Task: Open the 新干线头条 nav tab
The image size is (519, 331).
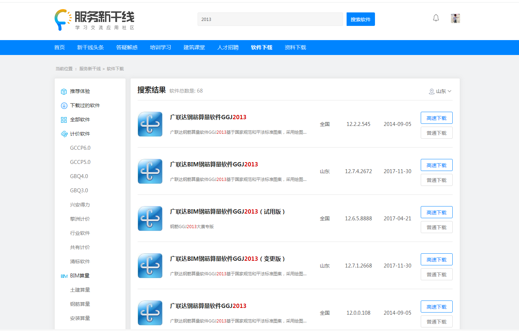Action: [90, 48]
